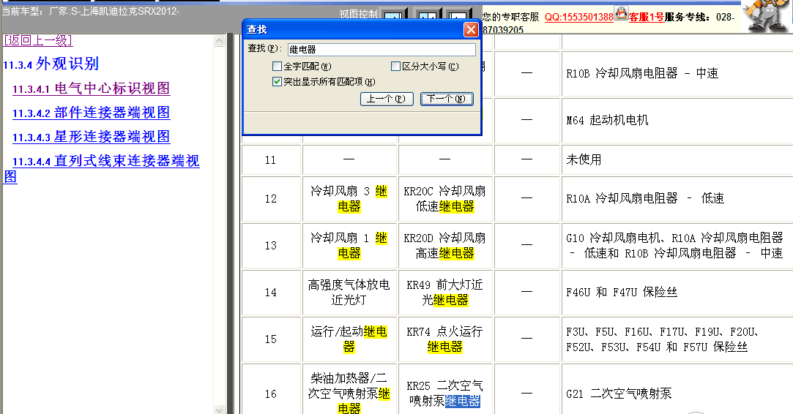The image size is (793, 414).
Task: Click KR20D 冷却风扇高速继电器 cell
Action: [x=445, y=246]
